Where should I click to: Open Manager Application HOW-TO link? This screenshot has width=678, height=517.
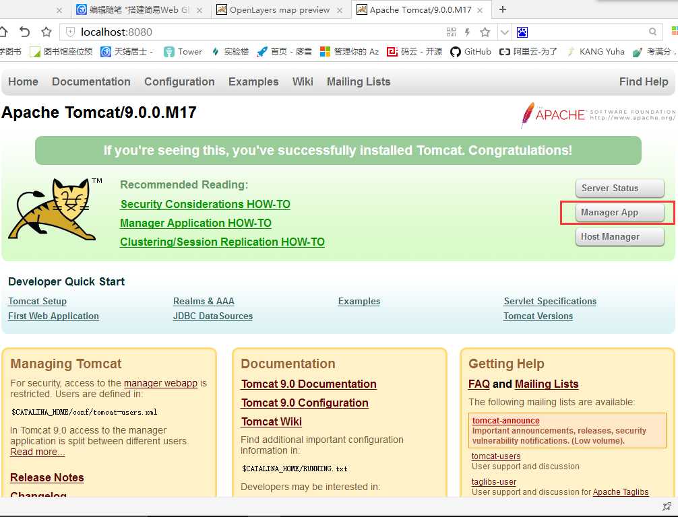[195, 223]
